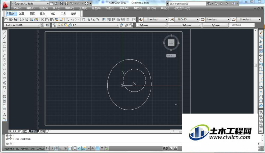265x153 pixels.
Task: Toggle Snap mode in status bar
Action: click(x=52, y=148)
